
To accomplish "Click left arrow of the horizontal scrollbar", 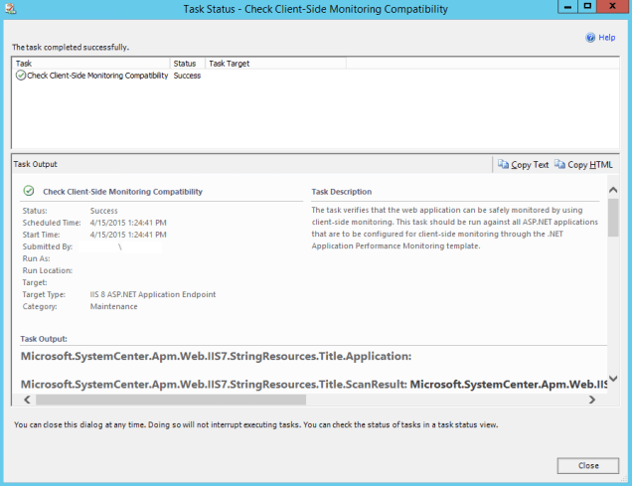I will [23, 400].
